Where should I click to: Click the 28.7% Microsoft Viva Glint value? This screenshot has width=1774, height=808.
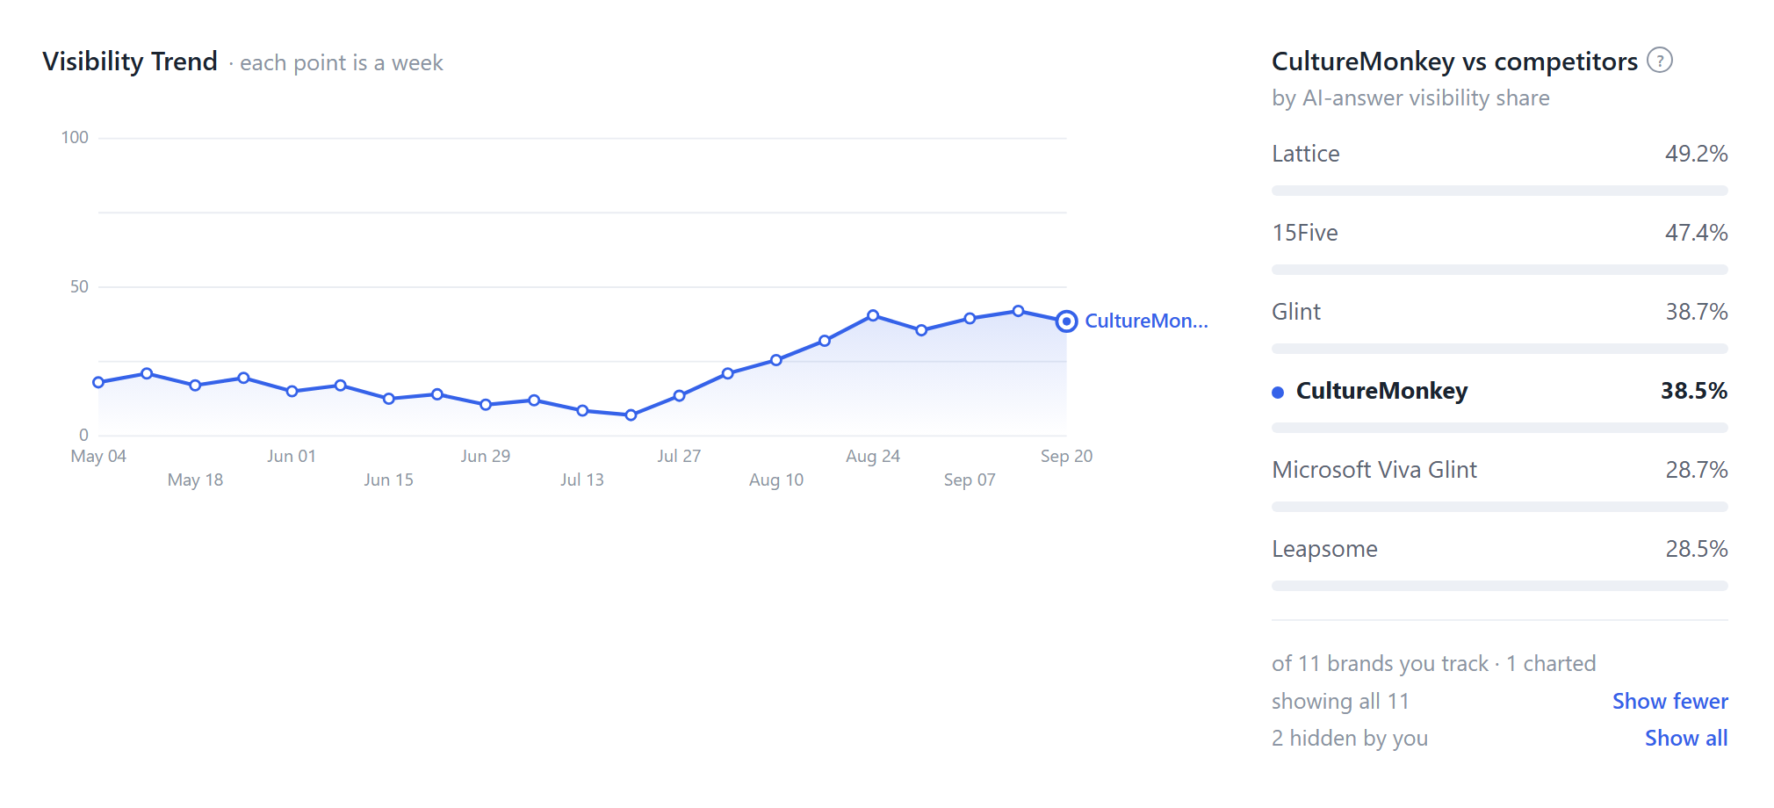(1696, 470)
